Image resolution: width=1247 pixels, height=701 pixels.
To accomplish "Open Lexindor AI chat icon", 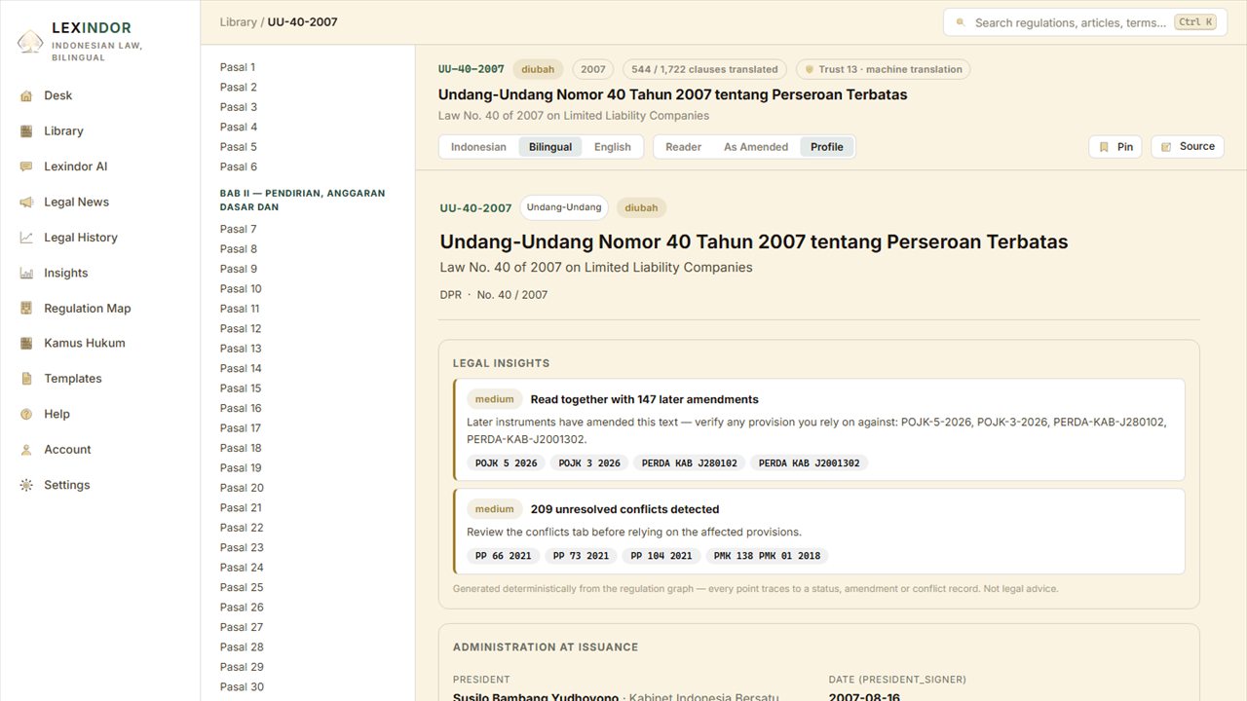I will point(26,166).
